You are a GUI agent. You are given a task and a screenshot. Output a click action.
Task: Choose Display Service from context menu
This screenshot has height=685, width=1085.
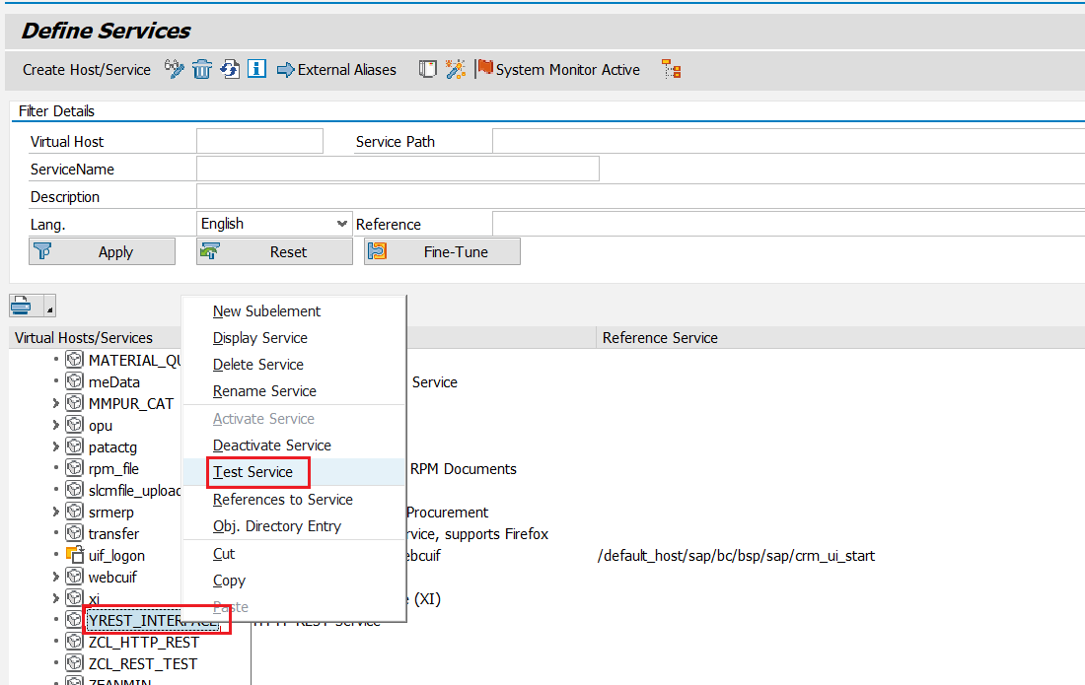coord(260,338)
